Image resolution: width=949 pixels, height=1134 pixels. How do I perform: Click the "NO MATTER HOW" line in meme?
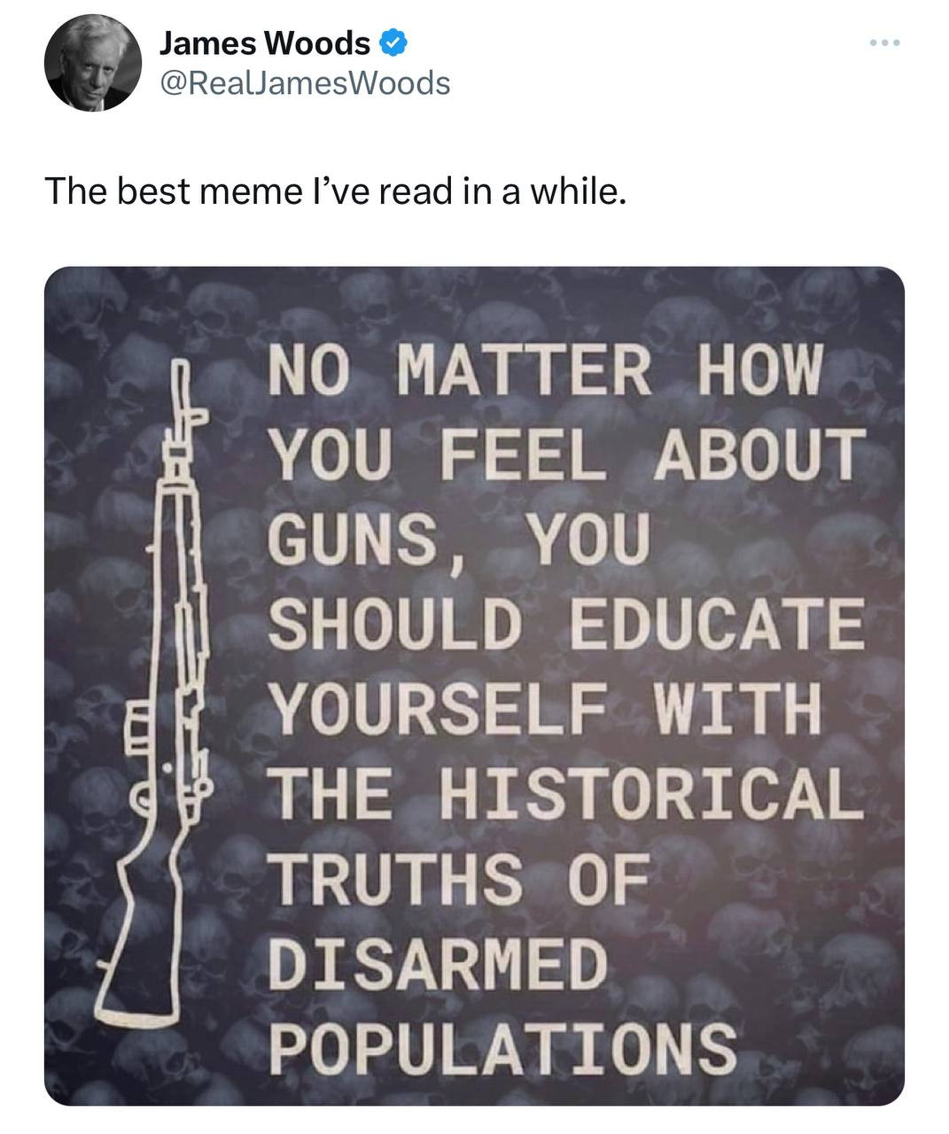coord(546,371)
